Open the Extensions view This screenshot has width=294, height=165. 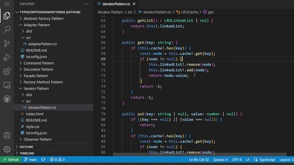(x=7, y=71)
